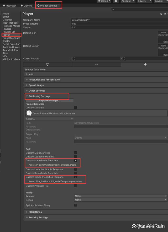This screenshot has height=232, width=168.
Task: Expand the Other Settings section
Action: coord(96,91)
